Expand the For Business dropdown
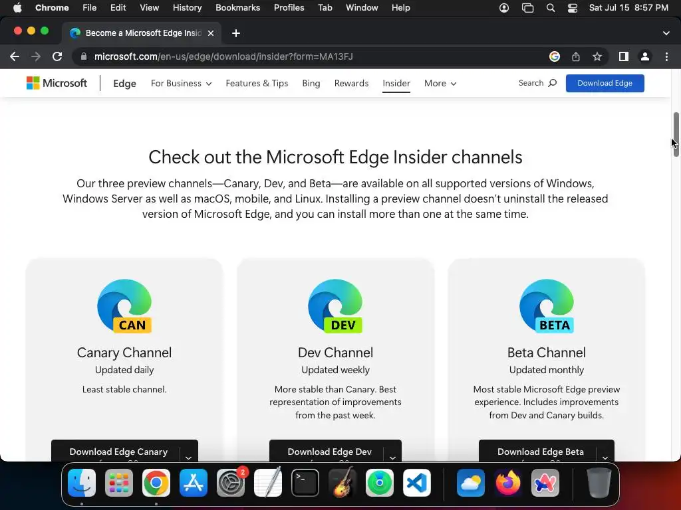 181,83
